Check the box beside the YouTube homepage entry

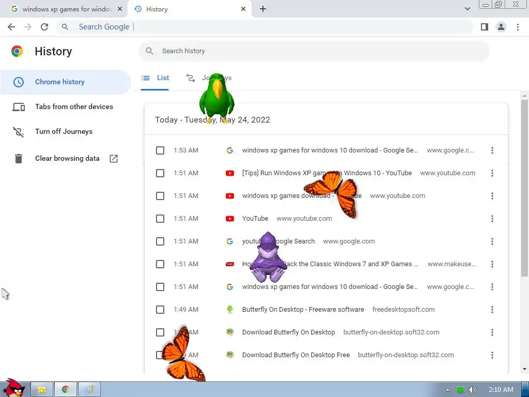160,219
